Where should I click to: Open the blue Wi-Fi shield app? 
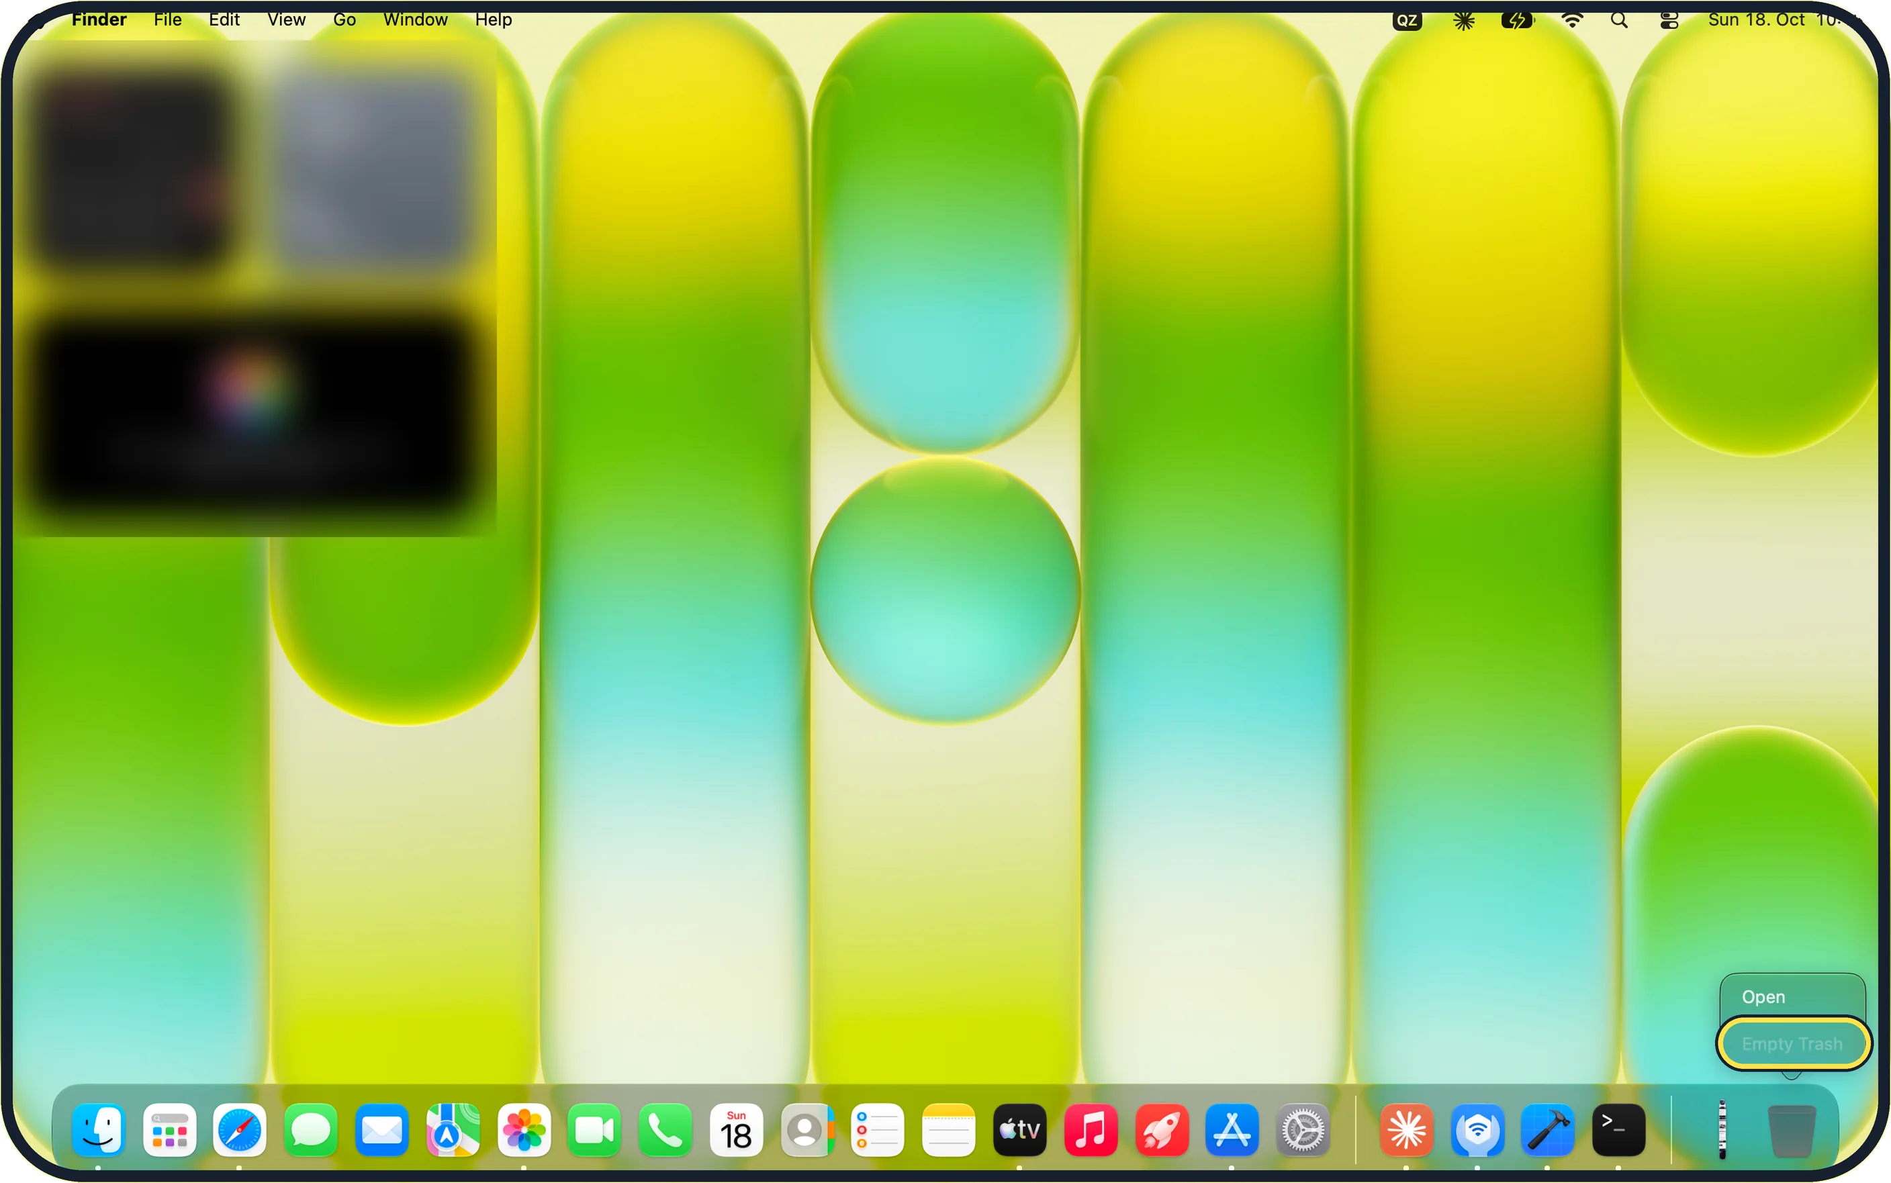tap(1477, 1130)
